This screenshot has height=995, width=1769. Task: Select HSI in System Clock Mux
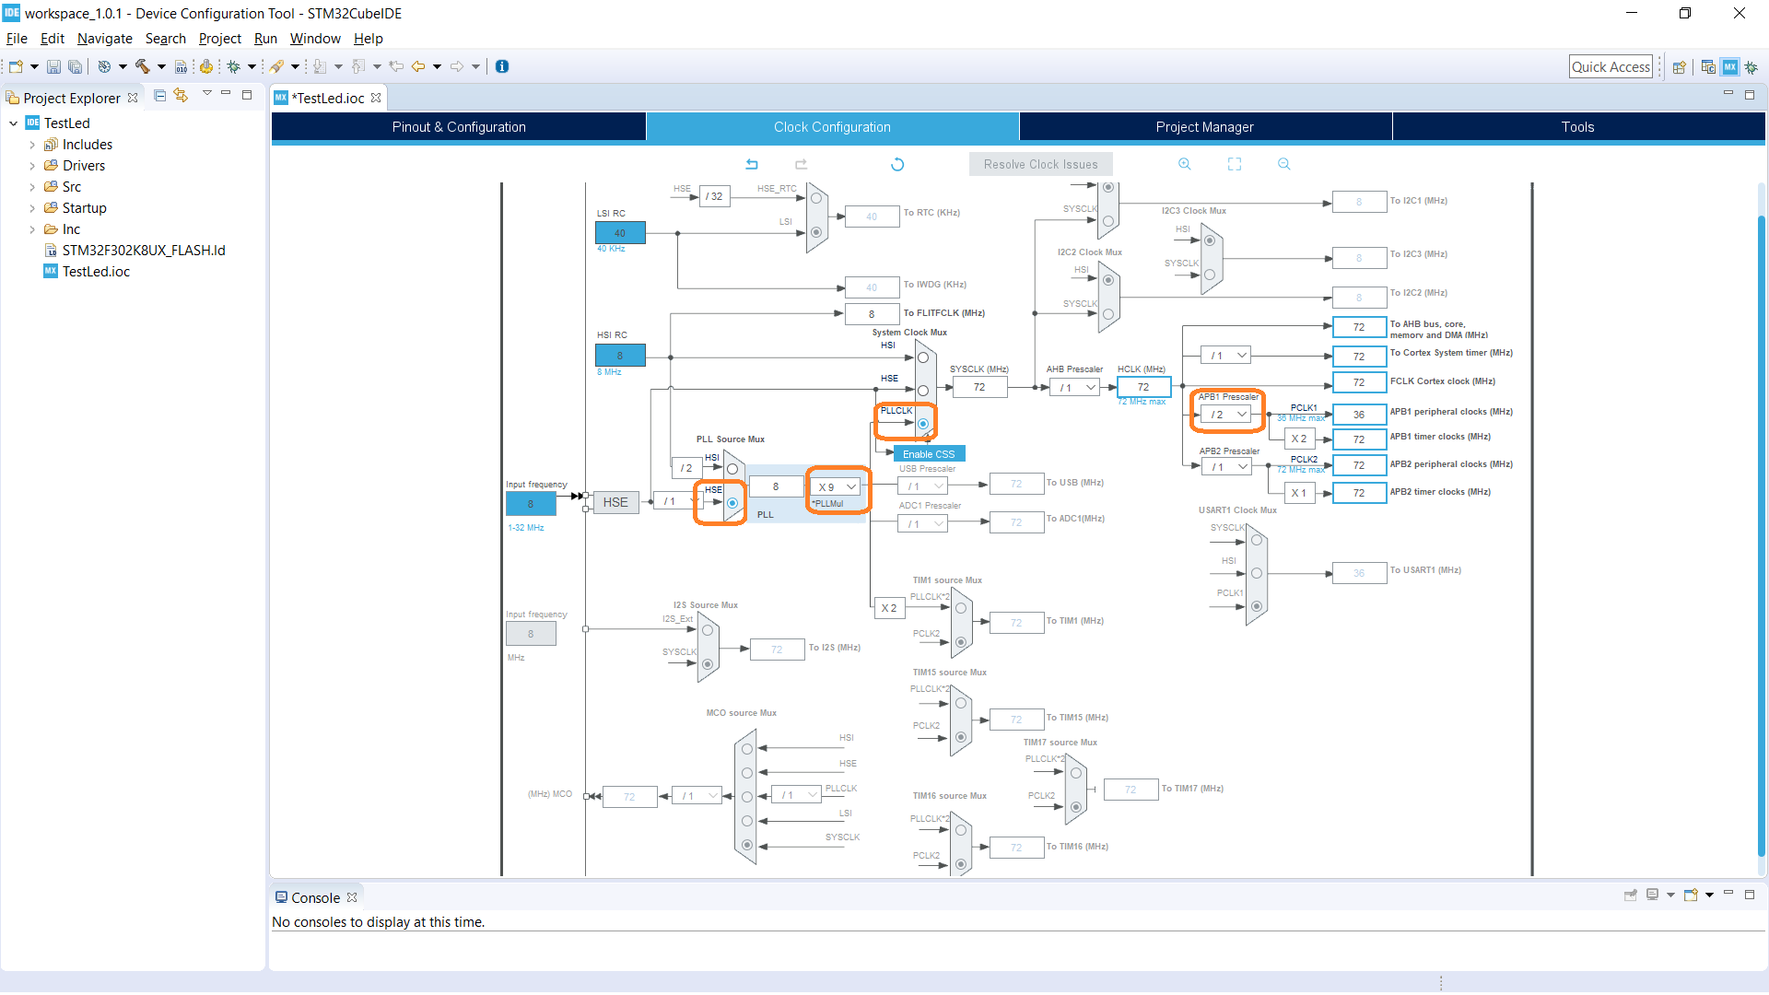pos(923,357)
